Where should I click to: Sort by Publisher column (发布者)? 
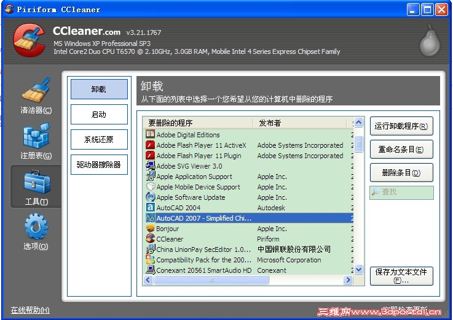pyautogui.click(x=299, y=123)
